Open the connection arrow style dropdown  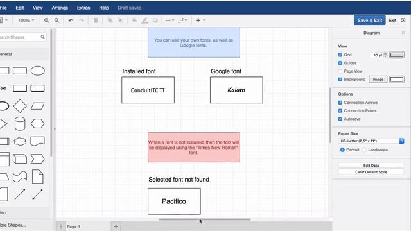(170, 20)
